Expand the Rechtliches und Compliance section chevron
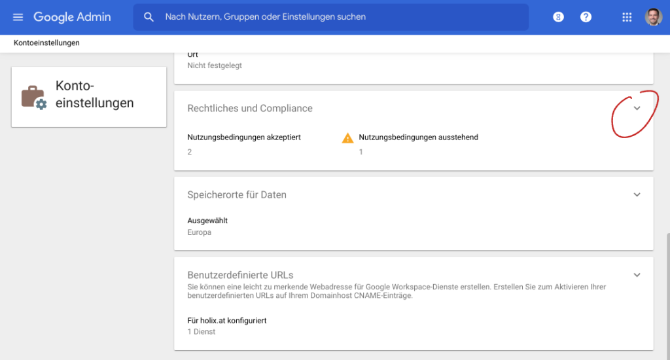The width and height of the screenshot is (670, 360). point(637,108)
